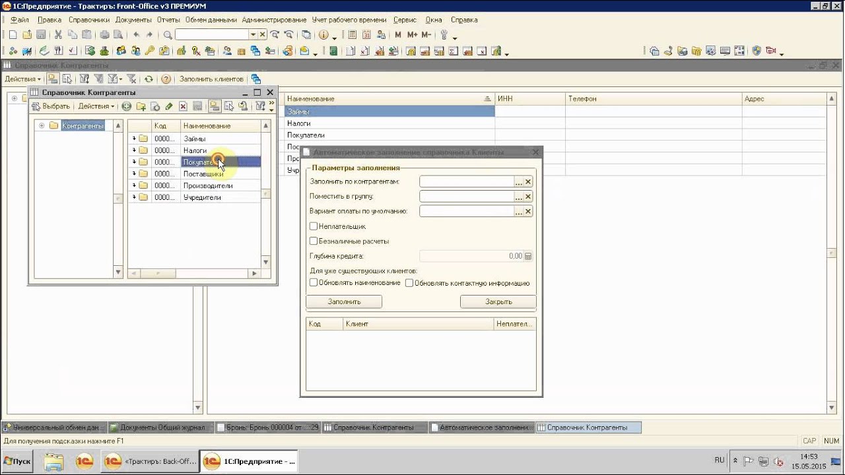Click the Add item green plus icon
Viewport: 845px width, 475px height.
127,106
